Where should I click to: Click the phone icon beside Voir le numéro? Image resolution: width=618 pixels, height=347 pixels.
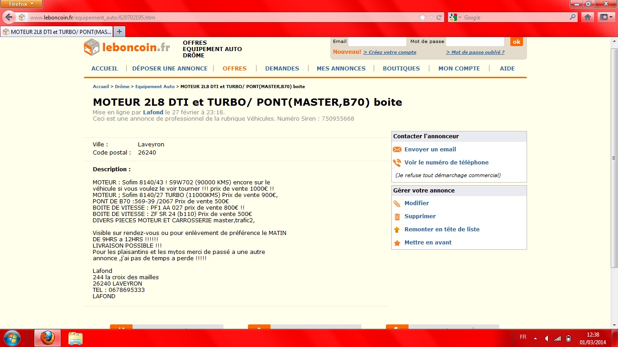pos(397,163)
